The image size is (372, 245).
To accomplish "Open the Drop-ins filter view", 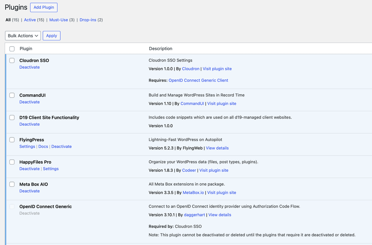I will pos(88,20).
